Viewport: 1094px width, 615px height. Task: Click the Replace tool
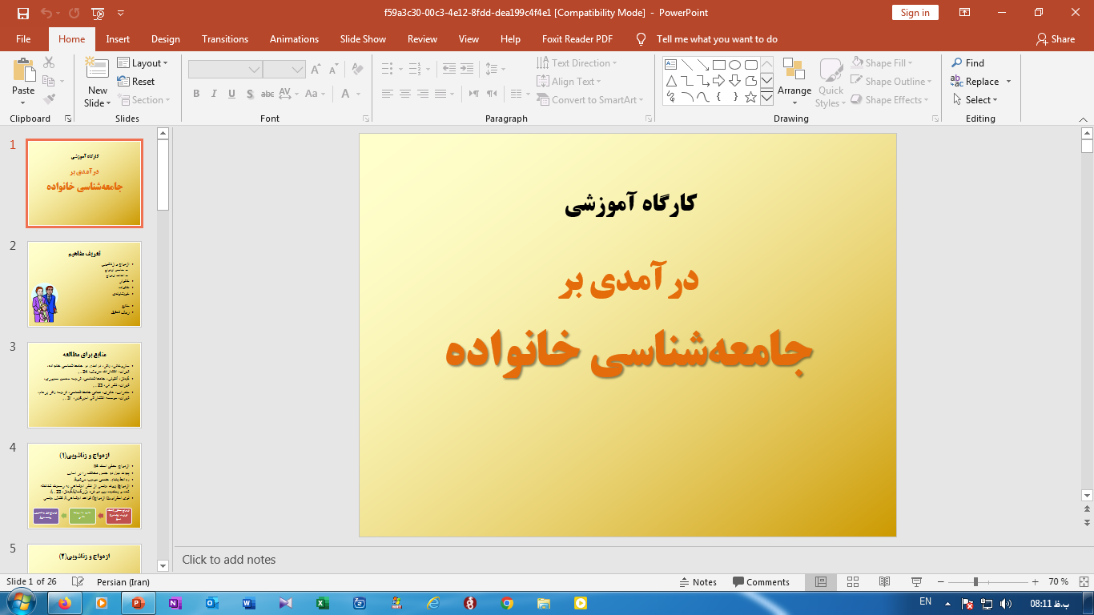pyautogui.click(x=980, y=81)
